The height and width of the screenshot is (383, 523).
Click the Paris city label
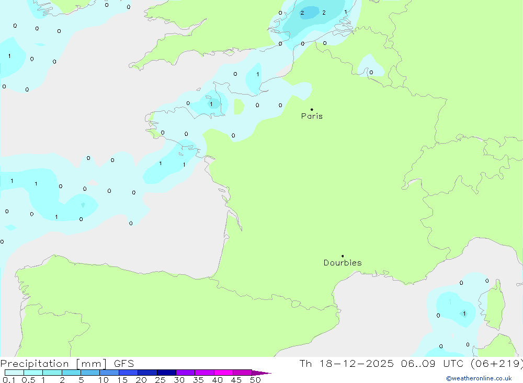312,116
